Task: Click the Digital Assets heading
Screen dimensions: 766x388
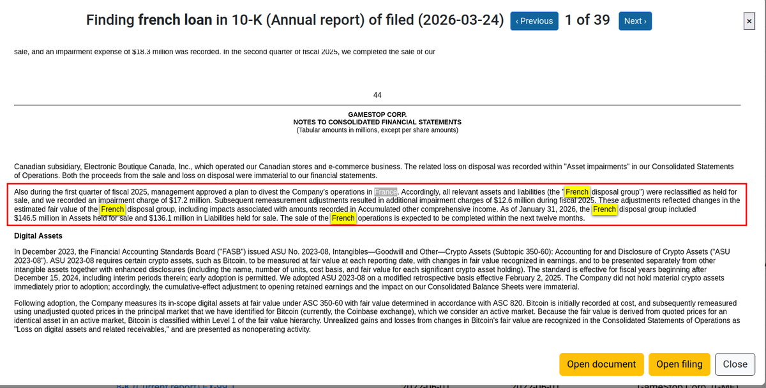Action: [38, 236]
